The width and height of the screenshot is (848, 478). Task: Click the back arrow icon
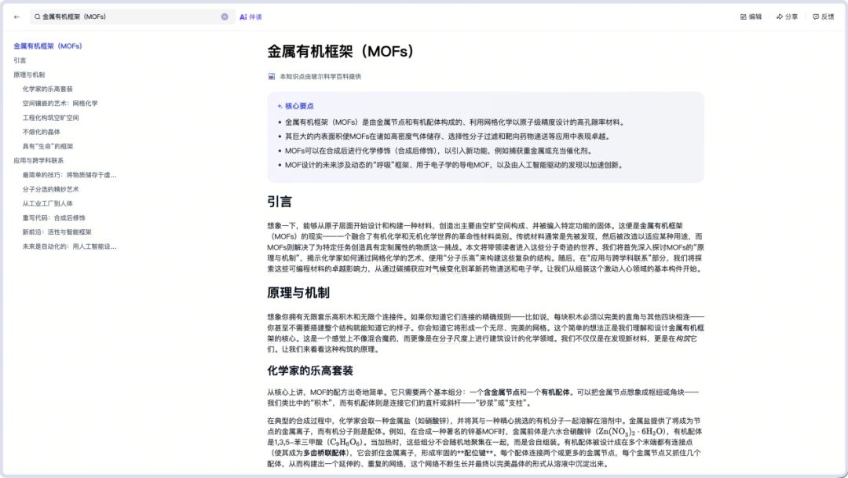(16, 16)
